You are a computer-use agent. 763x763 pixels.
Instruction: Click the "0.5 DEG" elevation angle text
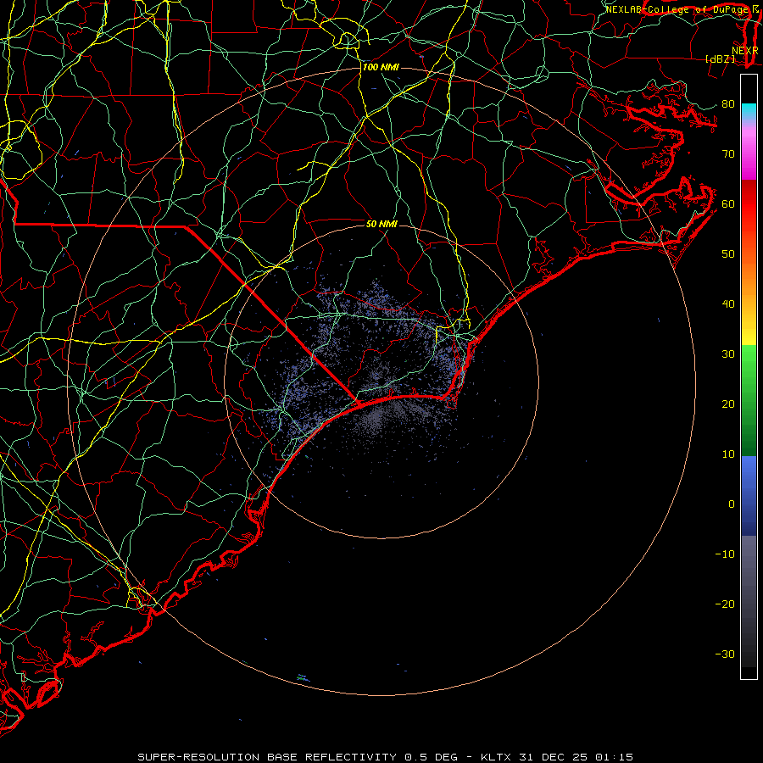[x=432, y=757]
